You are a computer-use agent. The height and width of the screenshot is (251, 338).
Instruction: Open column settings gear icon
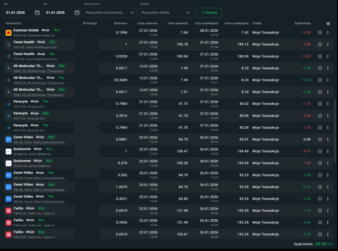[x=328, y=23]
